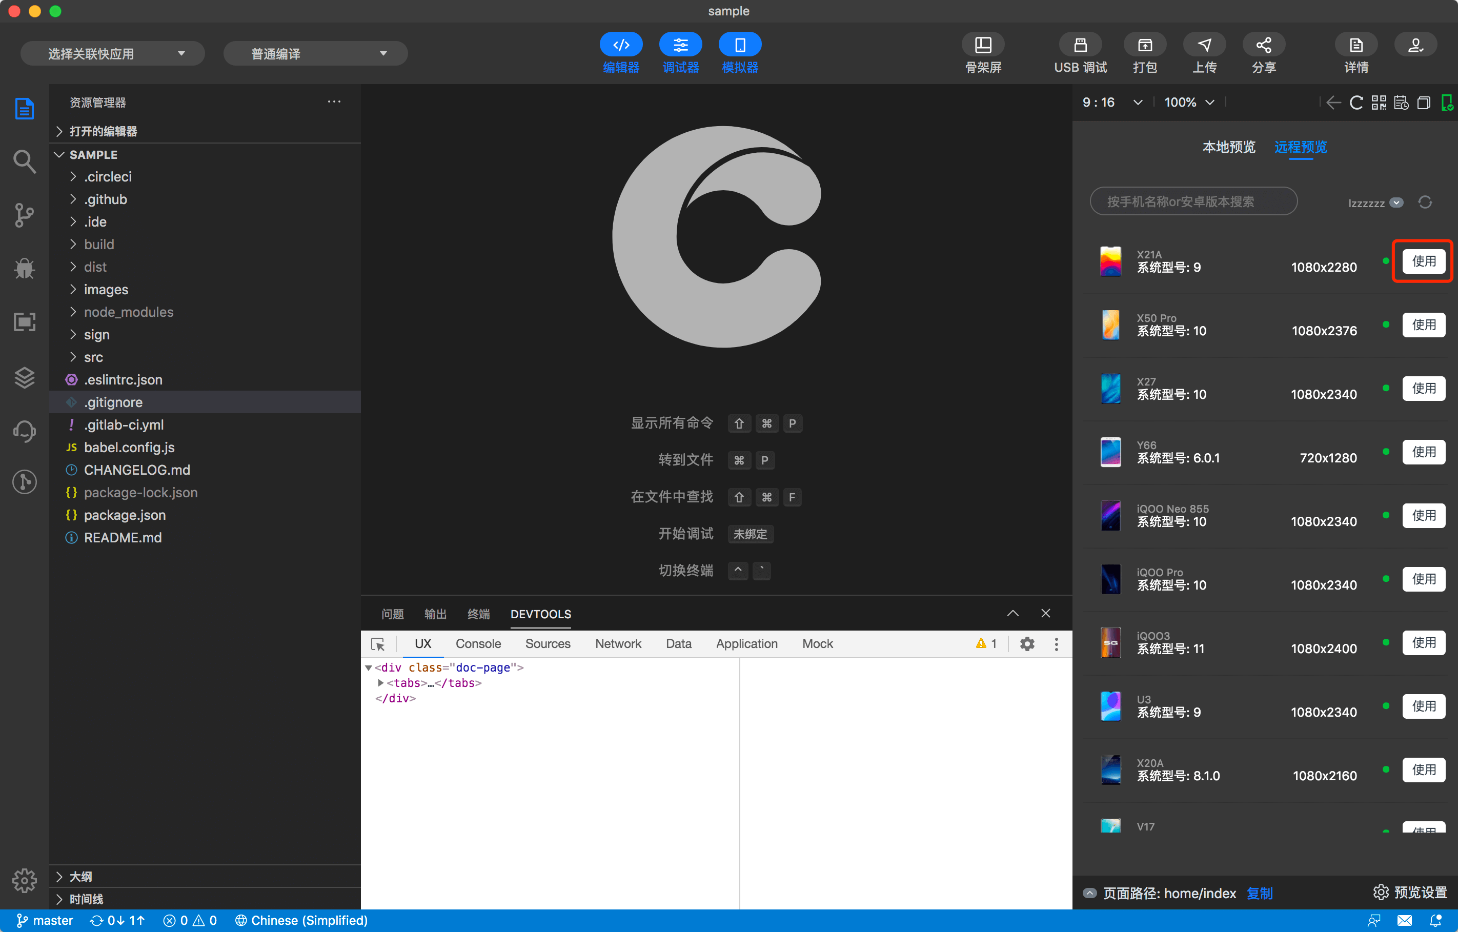Select the Console tab in DevTools
The width and height of the screenshot is (1458, 932).
pyautogui.click(x=478, y=644)
